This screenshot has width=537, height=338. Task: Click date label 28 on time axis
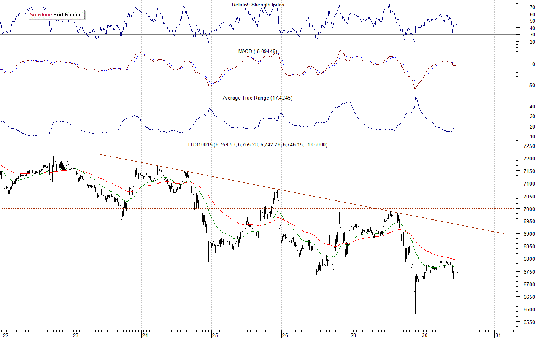(354, 335)
